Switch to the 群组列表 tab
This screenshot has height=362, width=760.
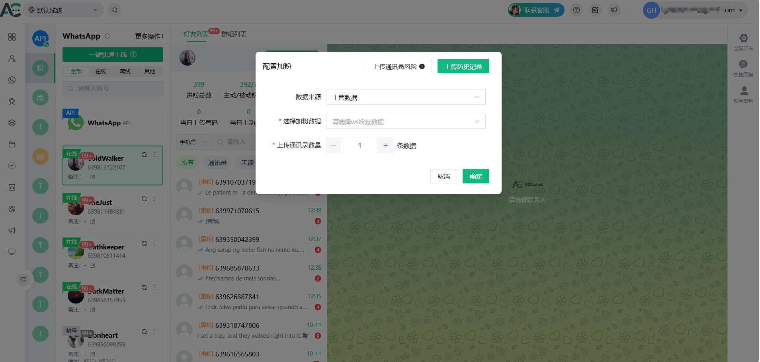234,34
